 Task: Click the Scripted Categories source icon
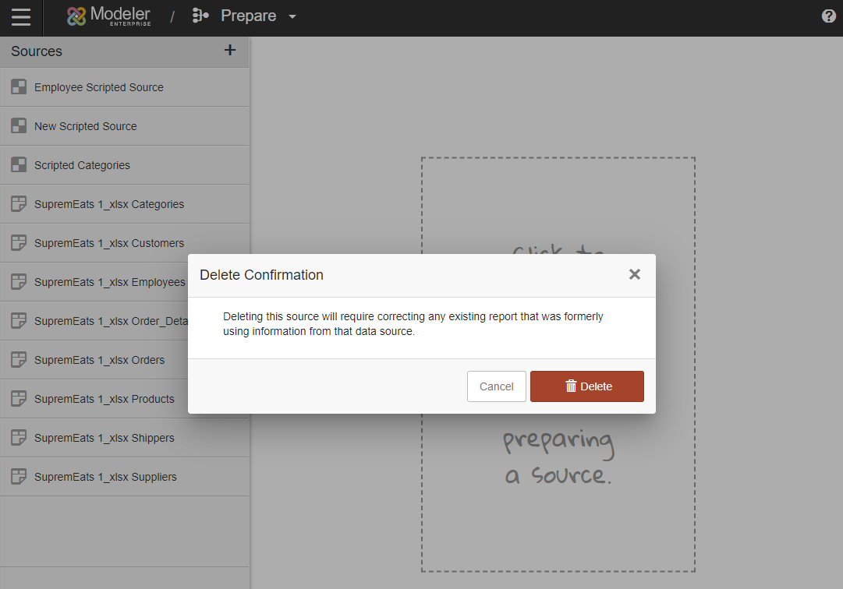coord(19,165)
